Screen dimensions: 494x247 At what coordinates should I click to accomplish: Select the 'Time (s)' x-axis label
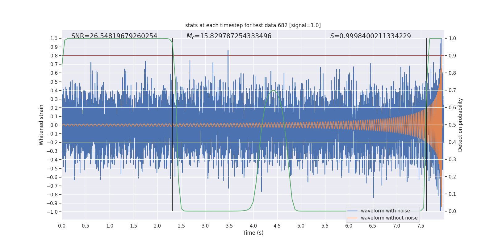tap(253, 233)
